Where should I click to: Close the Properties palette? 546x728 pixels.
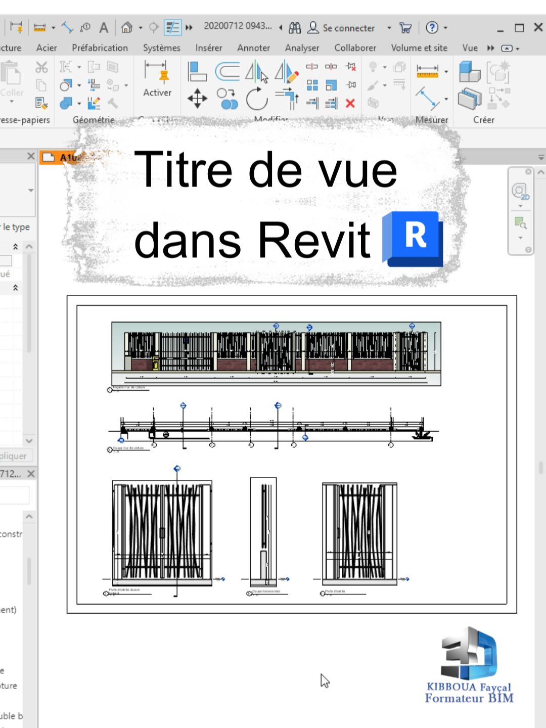click(x=31, y=156)
